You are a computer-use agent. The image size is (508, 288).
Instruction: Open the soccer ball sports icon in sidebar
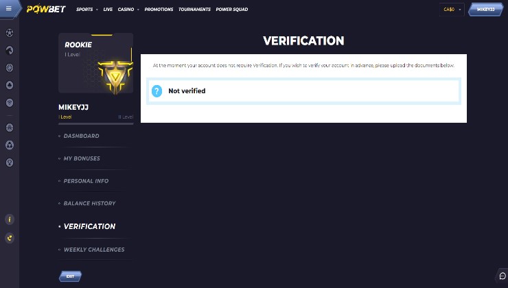(x=10, y=33)
